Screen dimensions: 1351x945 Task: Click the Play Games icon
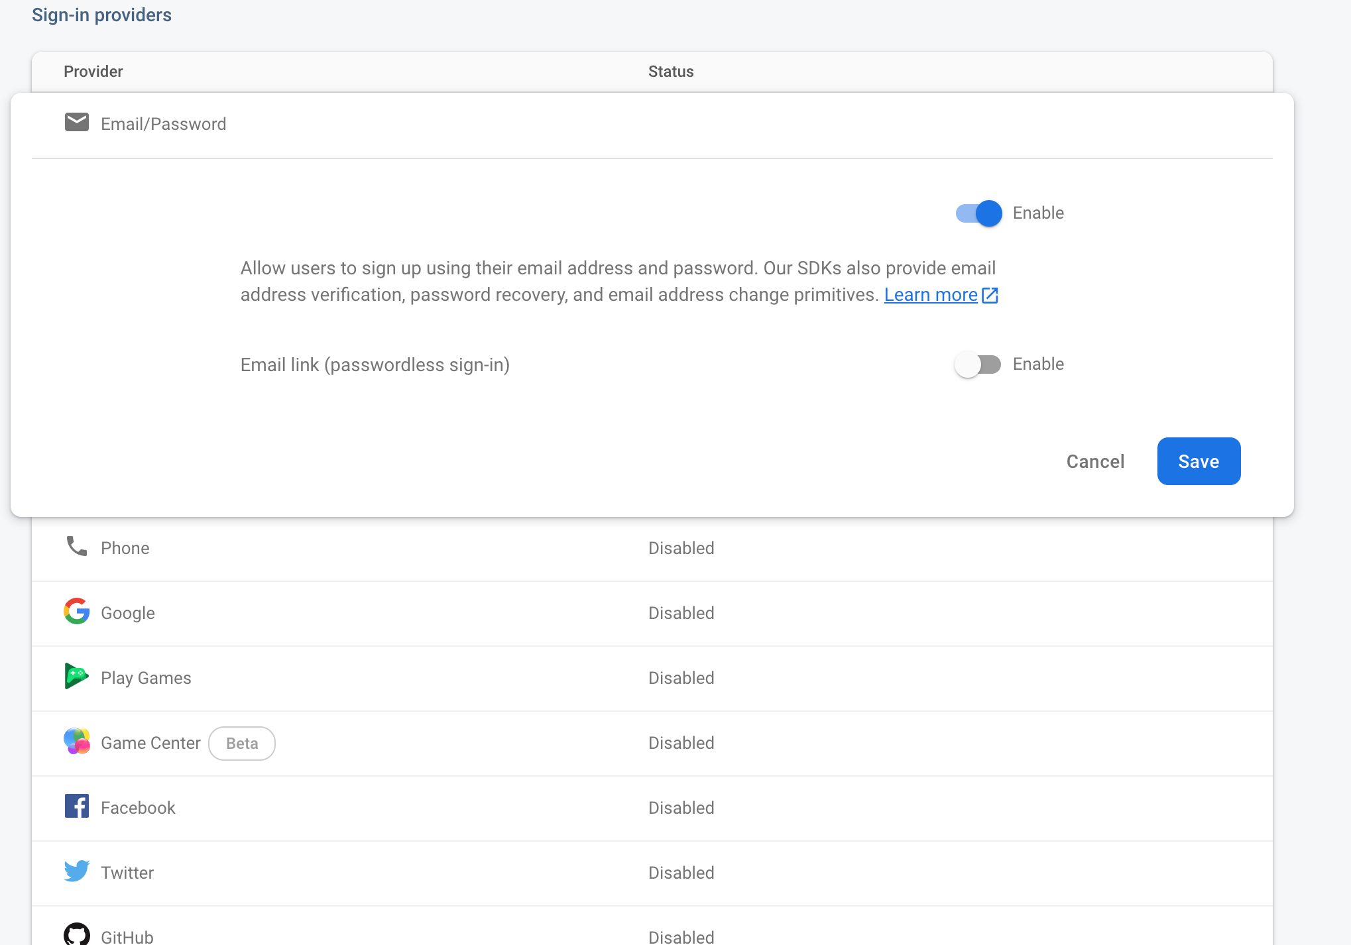pos(77,676)
